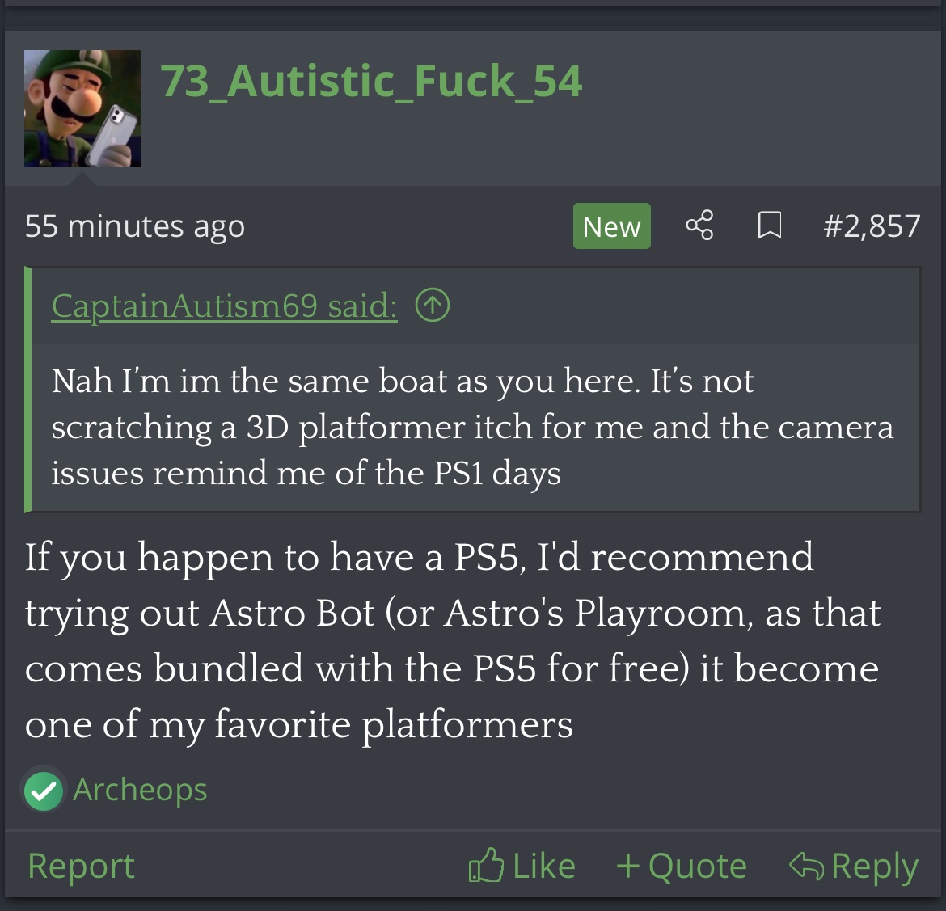Viewport: 946px width, 911px height.
Task: Select the Like label text
Action: click(x=543, y=867)
